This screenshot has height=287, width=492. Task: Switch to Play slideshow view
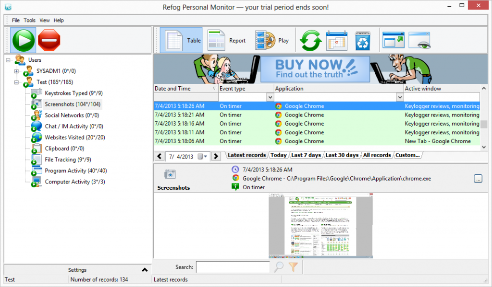pos(272,40)
